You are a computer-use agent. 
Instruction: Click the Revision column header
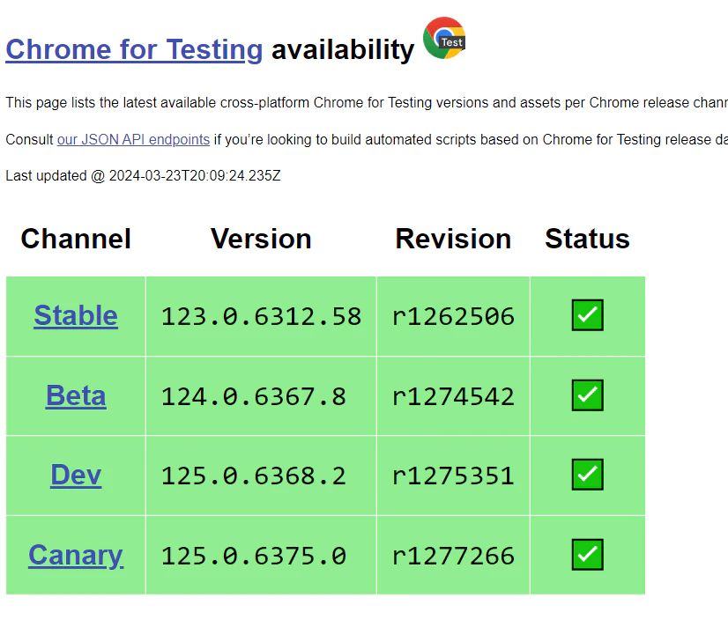tap(453, 239)
